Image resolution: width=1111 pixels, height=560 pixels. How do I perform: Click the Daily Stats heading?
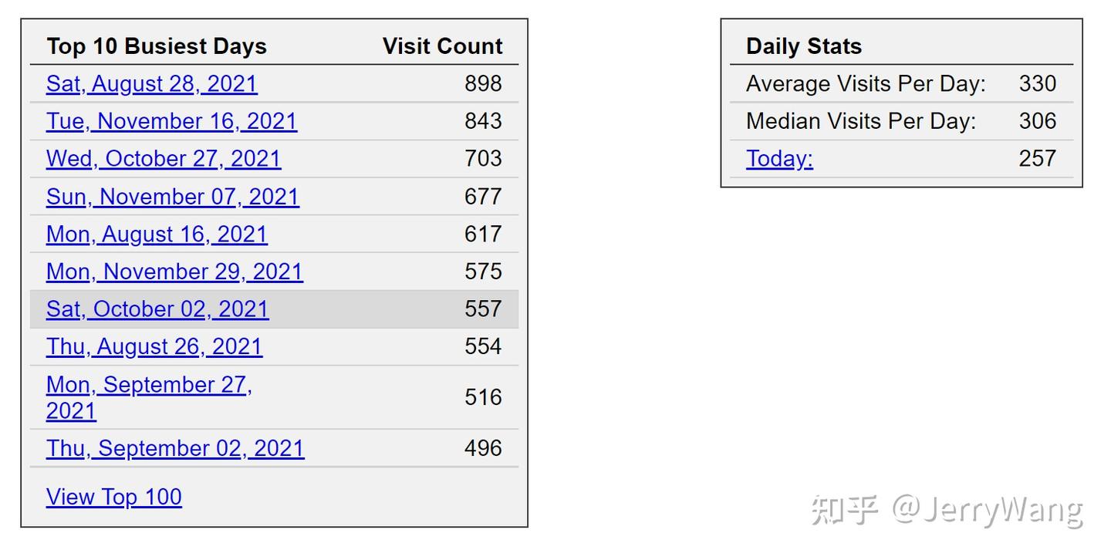pyautogui.click(x=804, y=46)
